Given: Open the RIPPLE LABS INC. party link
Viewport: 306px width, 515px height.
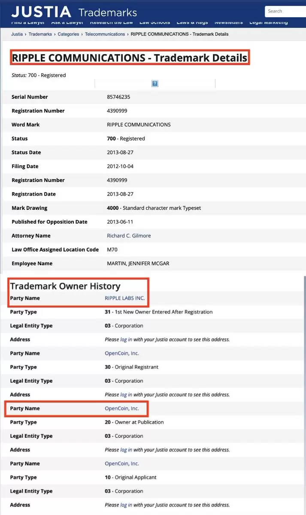Looking at the screenshot, I should pos(125,298).
